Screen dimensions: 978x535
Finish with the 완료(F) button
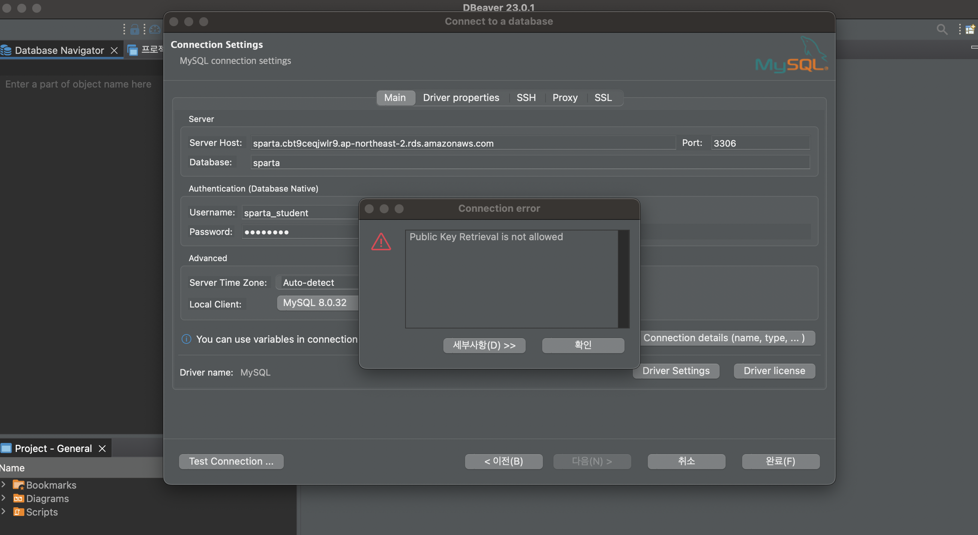pyautogui.click(x=781, y=461)
